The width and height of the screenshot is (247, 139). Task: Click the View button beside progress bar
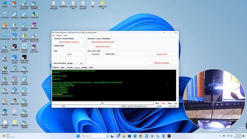click(157, 103)
